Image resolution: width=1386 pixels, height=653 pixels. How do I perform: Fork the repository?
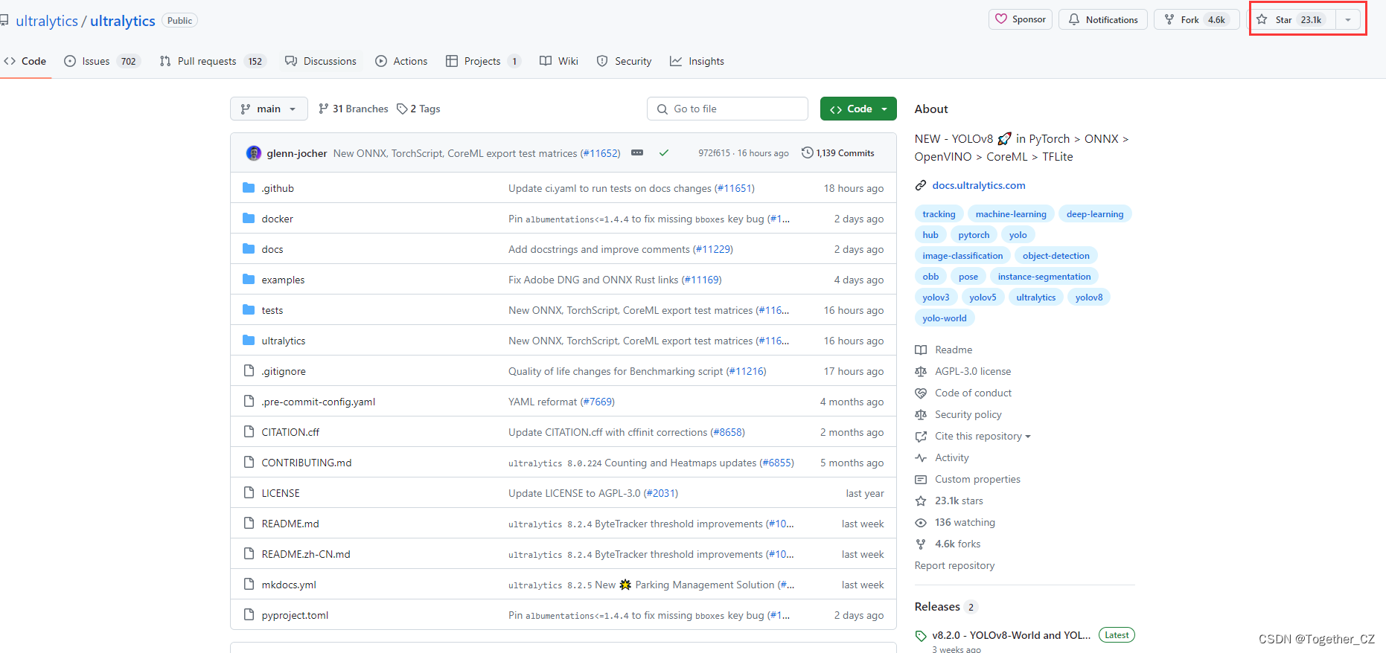1196,19
